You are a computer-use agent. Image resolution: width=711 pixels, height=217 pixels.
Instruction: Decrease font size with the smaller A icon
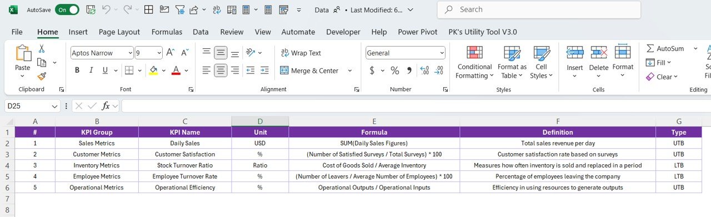pyautogui.click(x=186, y=53)
